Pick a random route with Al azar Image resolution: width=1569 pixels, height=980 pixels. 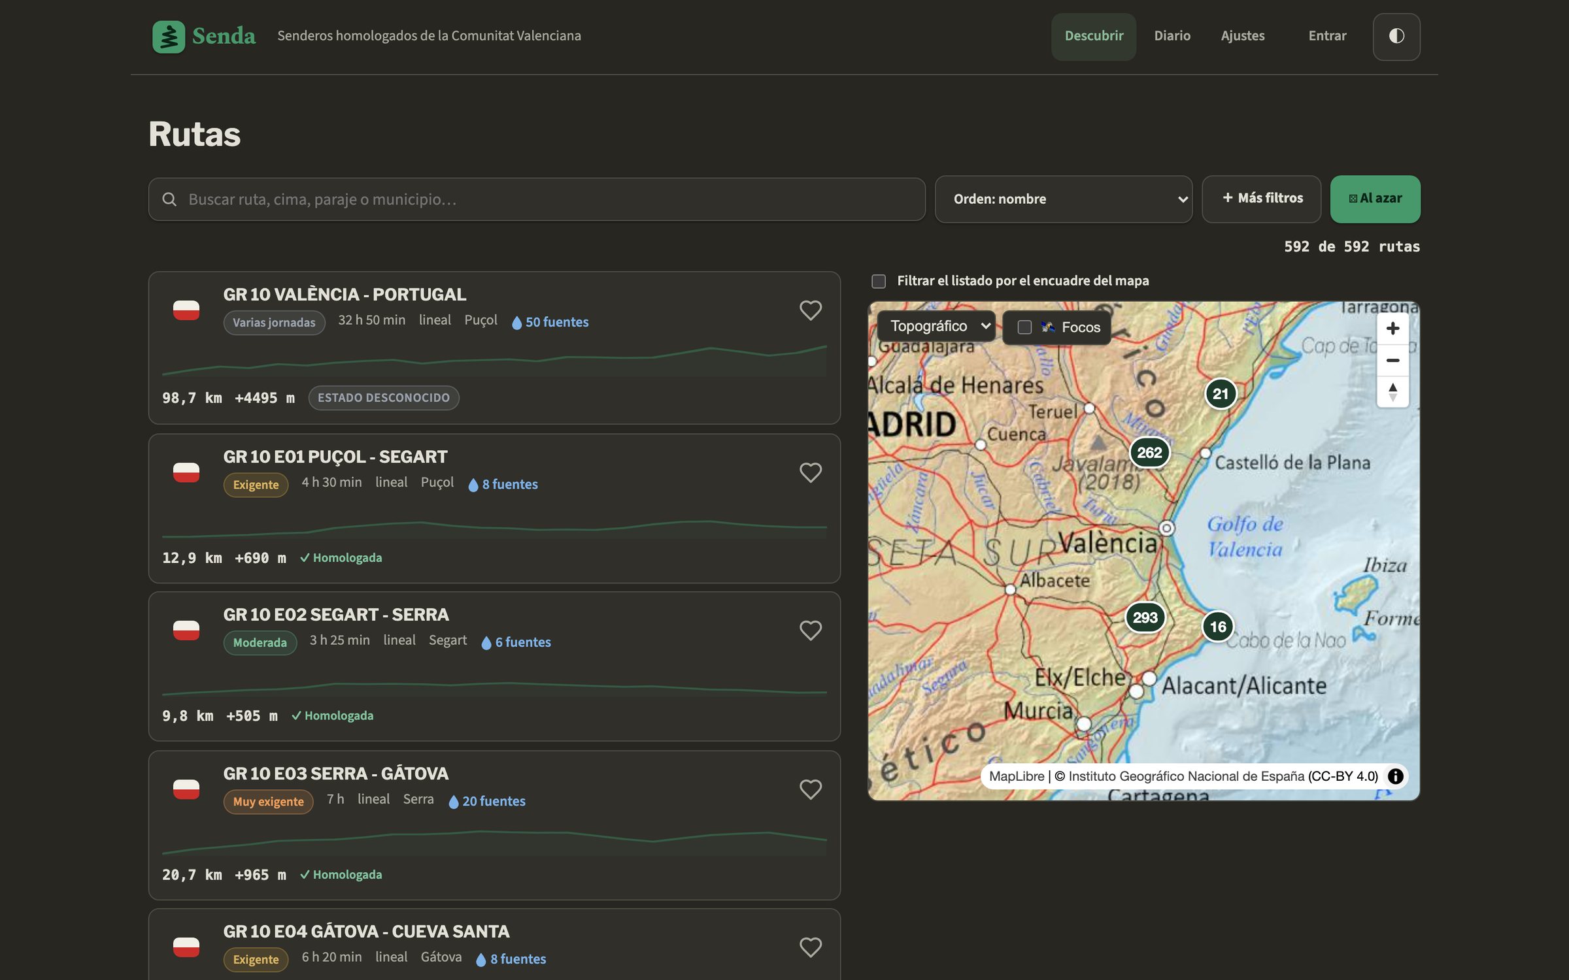[1375, 199]
